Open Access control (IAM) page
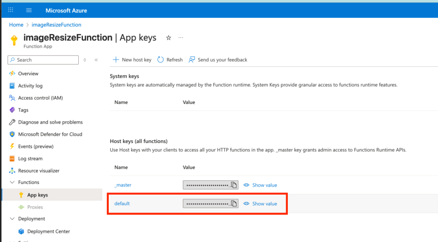Screen dimensions: 438x242 [x=40, y=98]
